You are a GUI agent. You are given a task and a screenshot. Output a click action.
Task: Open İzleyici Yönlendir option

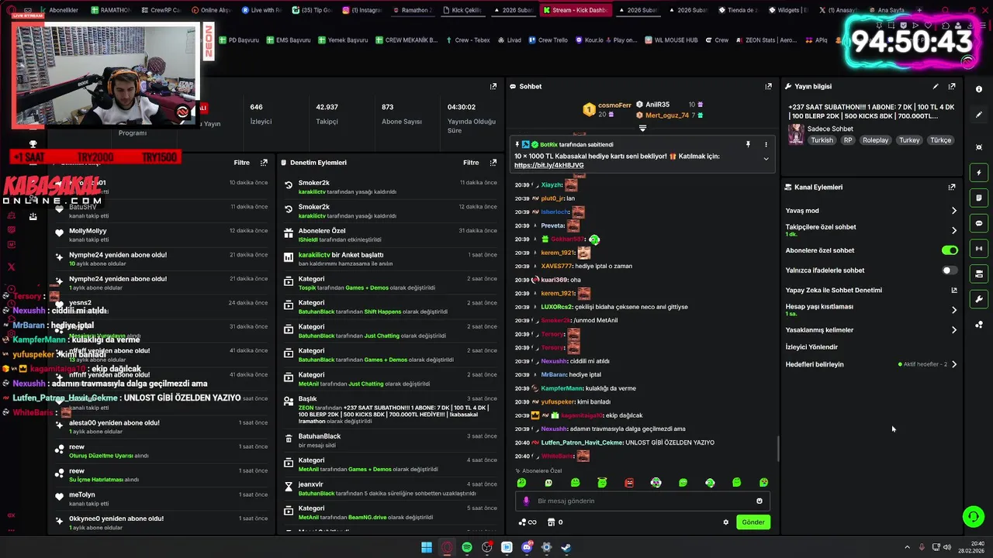coord(811,347)
